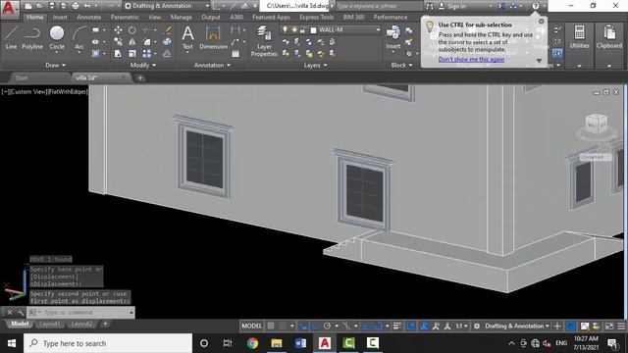Open the WALL-M layer dropdown
The width and height of the screenshot is (628, 353).
coord(378,29)
